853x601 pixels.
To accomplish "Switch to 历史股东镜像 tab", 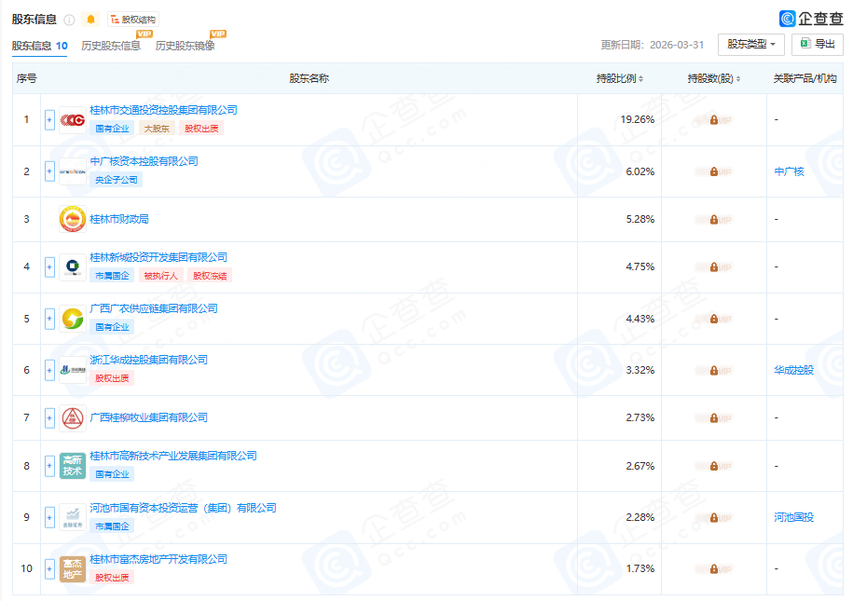I will pyautogui.click(x=185, y=46).
